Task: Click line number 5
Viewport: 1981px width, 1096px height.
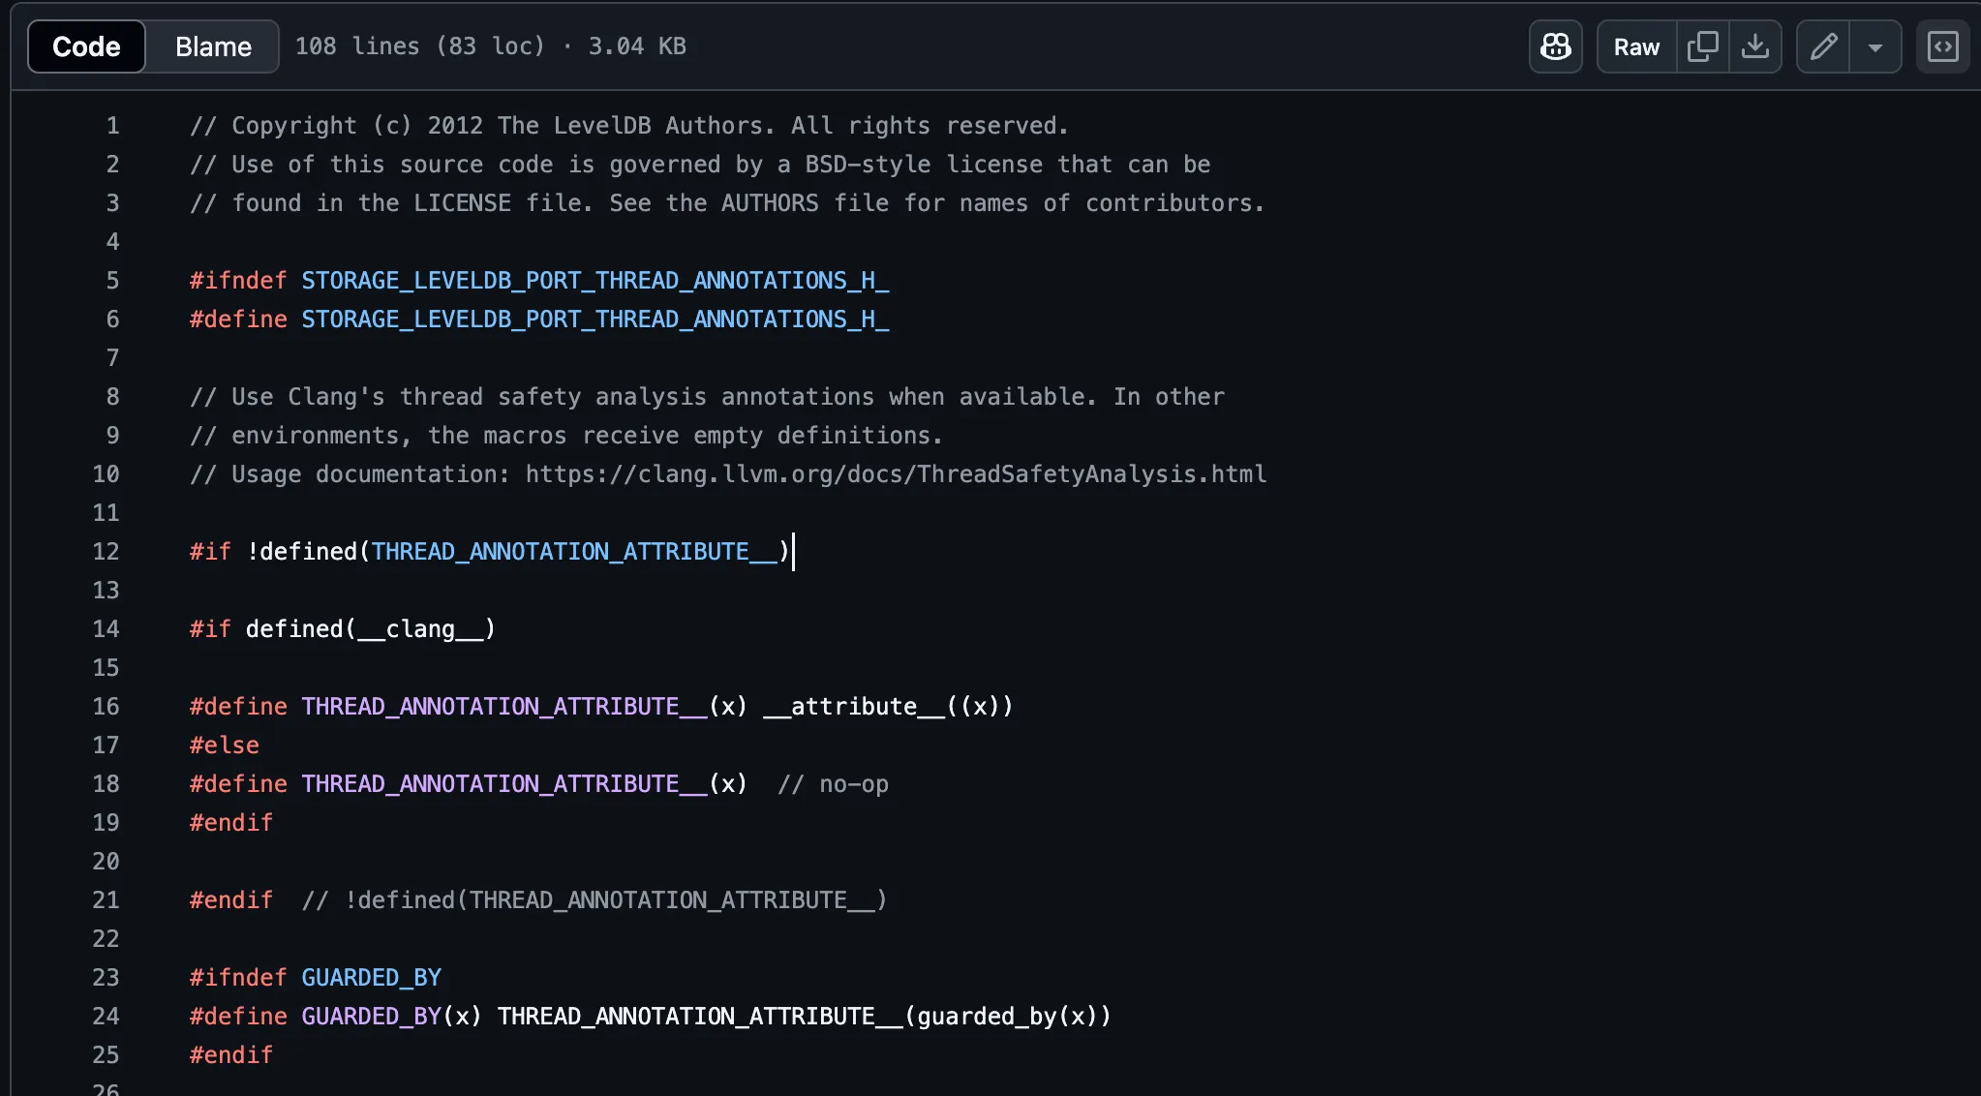Action: click(112, 281)
